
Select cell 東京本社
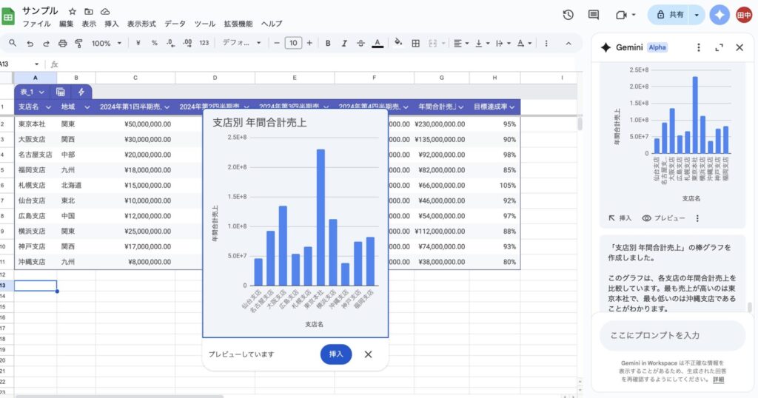pos(36,124)
